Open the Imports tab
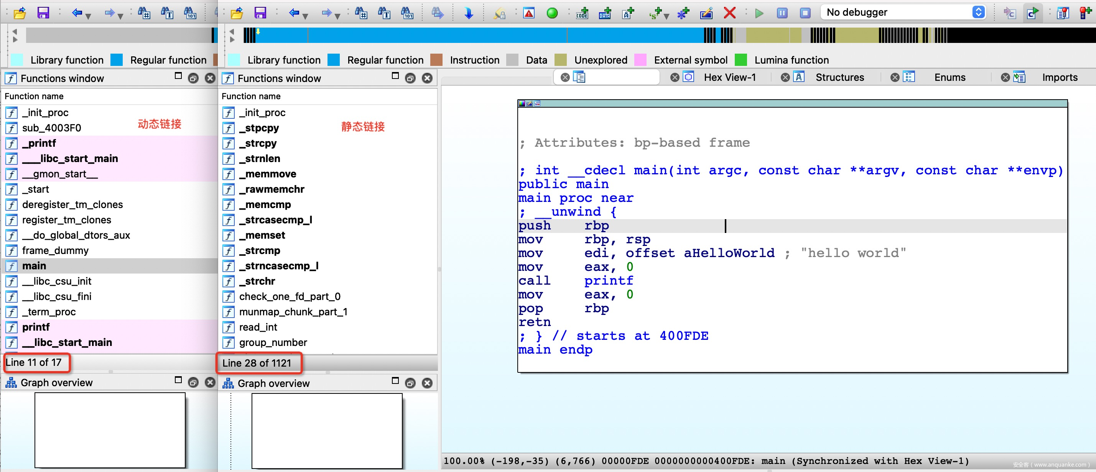This screenshot has height=472, width=1096. (x=1060, y=77)
